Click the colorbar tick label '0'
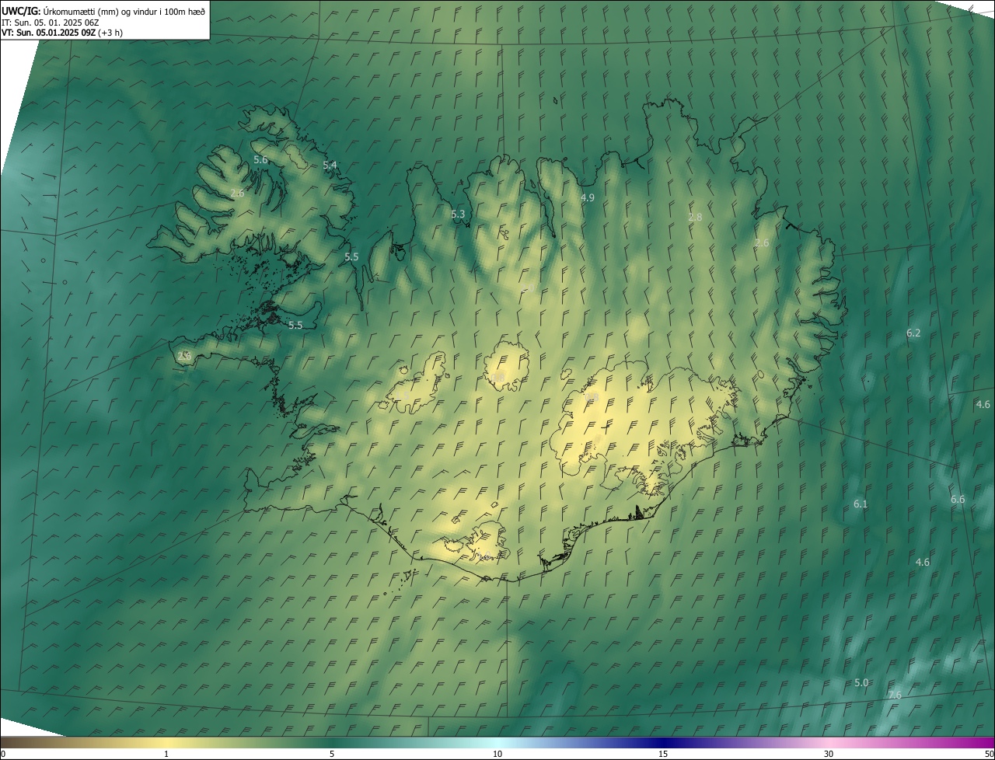 [2, 754]
